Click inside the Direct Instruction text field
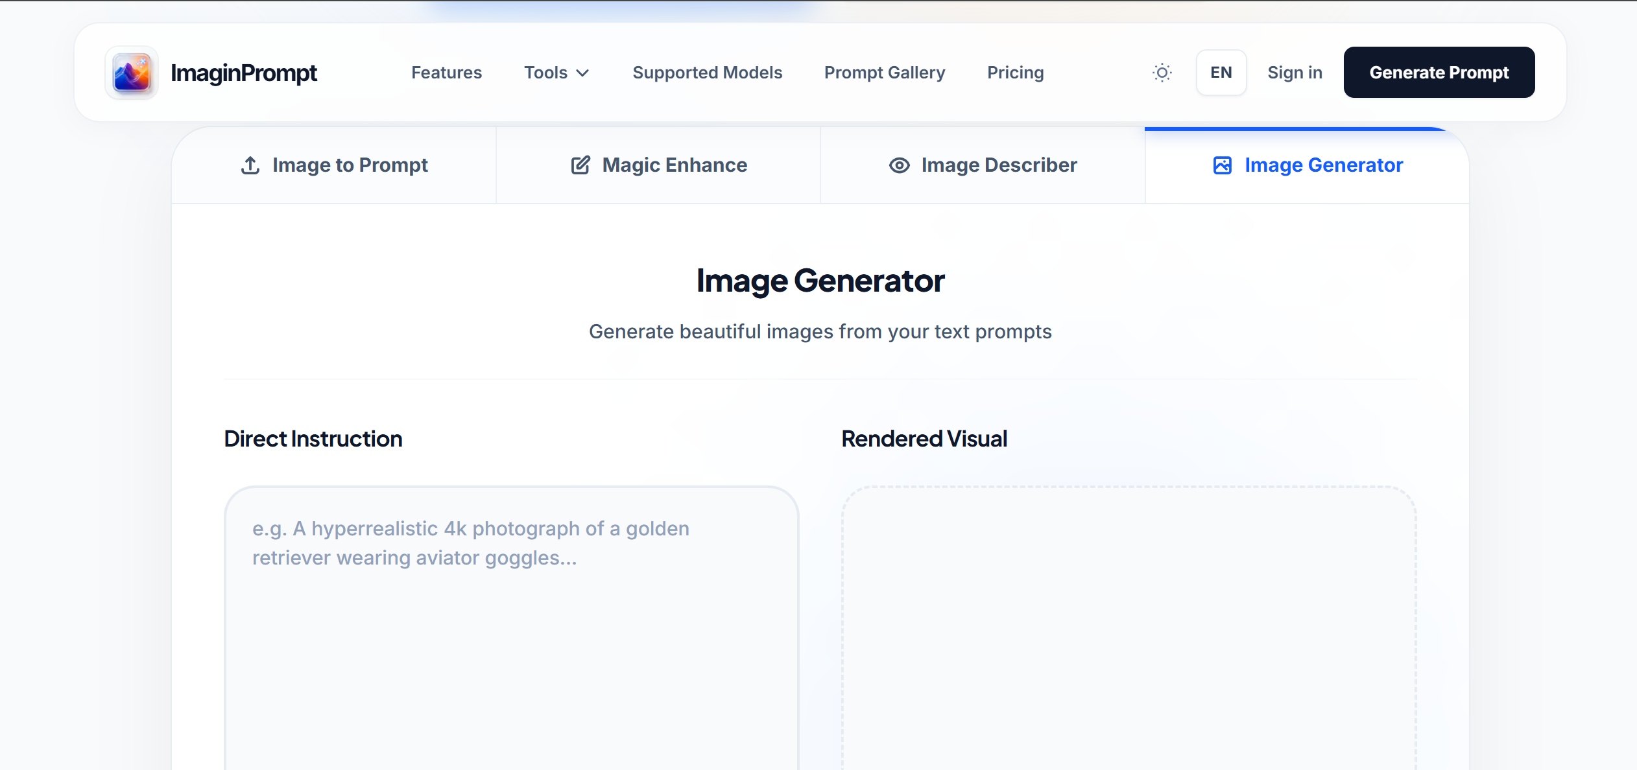This screenshot has height=770, width=1637. click(x=511, y=616)
